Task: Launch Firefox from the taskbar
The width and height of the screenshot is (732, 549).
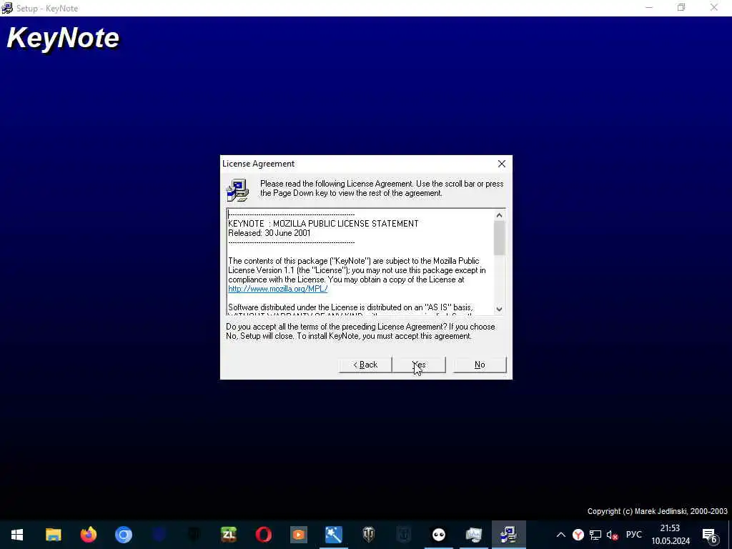Action: click(88, 535)
